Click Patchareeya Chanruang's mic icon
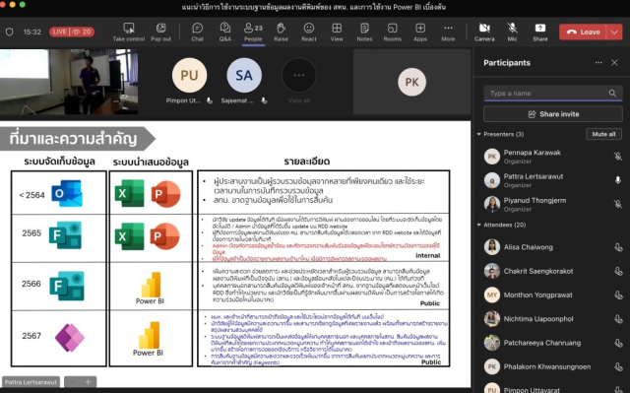630x393 pixels. (618, 343)
